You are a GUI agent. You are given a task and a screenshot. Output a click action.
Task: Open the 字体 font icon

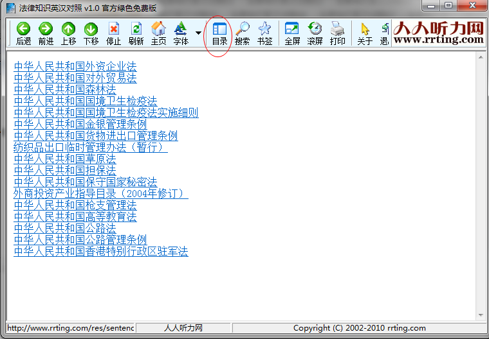coord(181,29)
